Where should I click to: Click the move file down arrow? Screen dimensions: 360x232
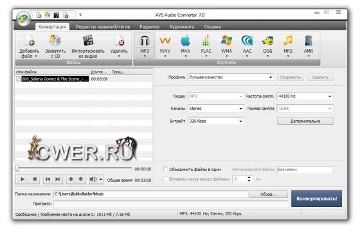click(x=81, y=179)
